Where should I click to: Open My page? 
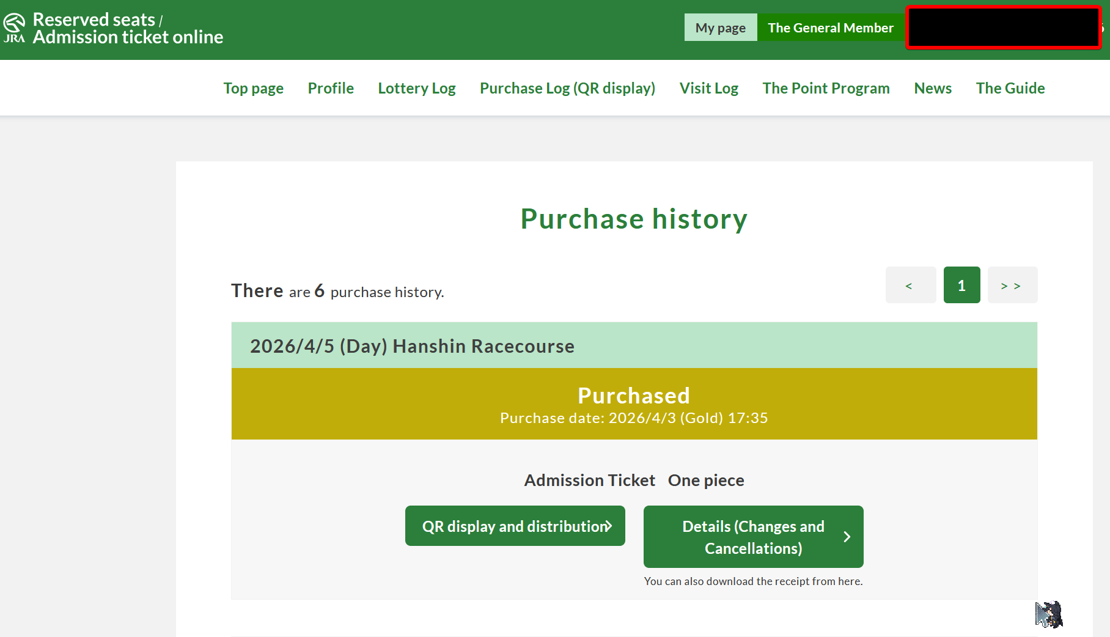721,28
